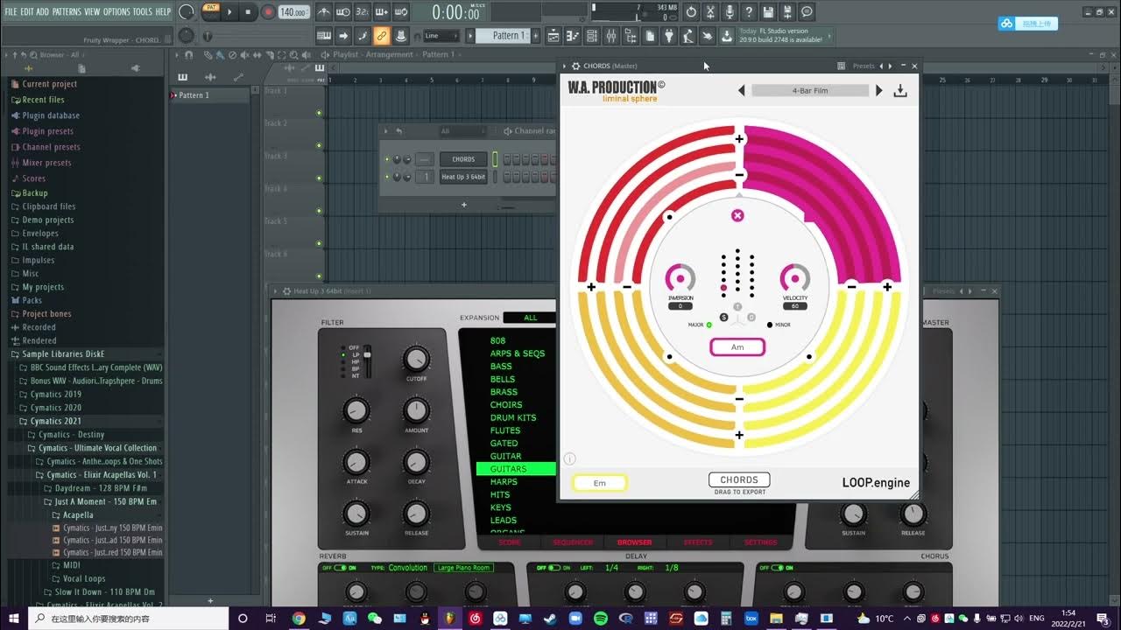The image size is (1121, 630).
Task: Click the CHORDS channel button in channel rack
Action: pos(463,159)
